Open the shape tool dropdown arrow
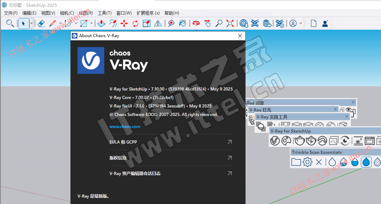Image resolution: width=381 pixels, height=204 pixels. [x=91, y=24]
